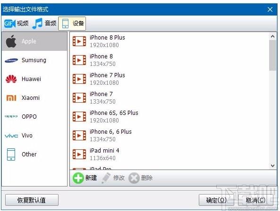Confirm with the 确定(O) button

pos(216,200)
